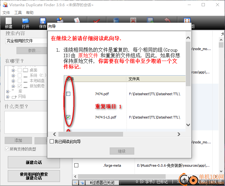Toggle the 所有支持的类型 checkbox
This screenshot has height=186, width=225.
click(x=7, y=149)
